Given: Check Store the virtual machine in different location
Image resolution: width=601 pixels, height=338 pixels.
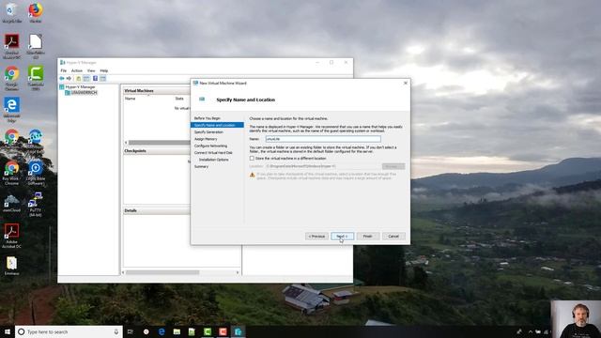Looking at the screenshot, I should (252, 159).
